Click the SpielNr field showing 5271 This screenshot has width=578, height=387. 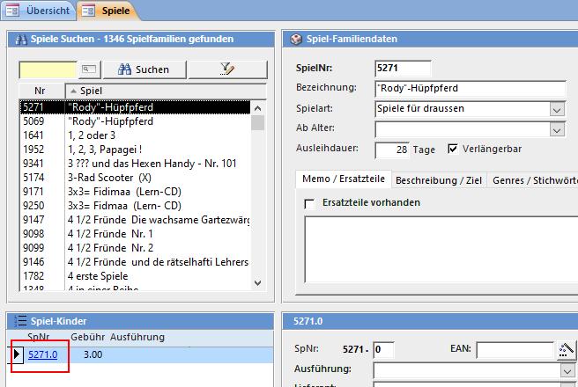[x=403, y=68]
